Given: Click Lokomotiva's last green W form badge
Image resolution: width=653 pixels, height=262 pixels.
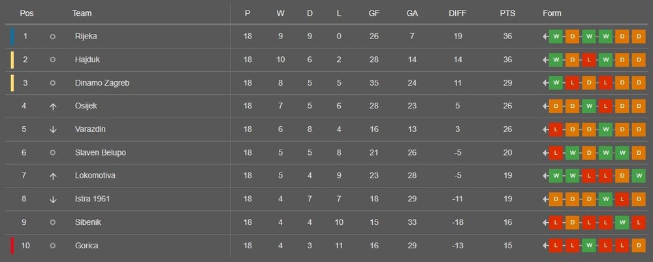Looking at the screenshot, I should click(x=638, y=176).
